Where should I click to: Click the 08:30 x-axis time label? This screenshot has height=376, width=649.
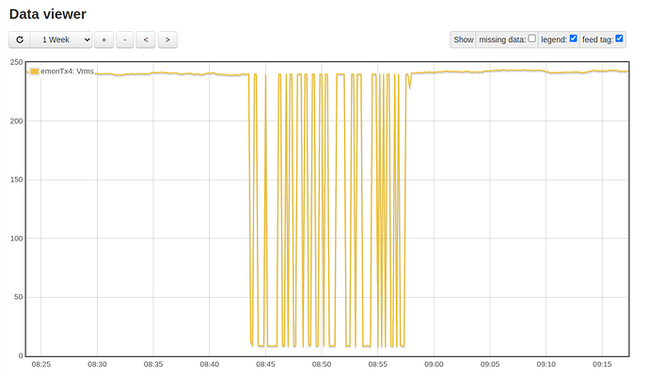[x=97, y=365]
